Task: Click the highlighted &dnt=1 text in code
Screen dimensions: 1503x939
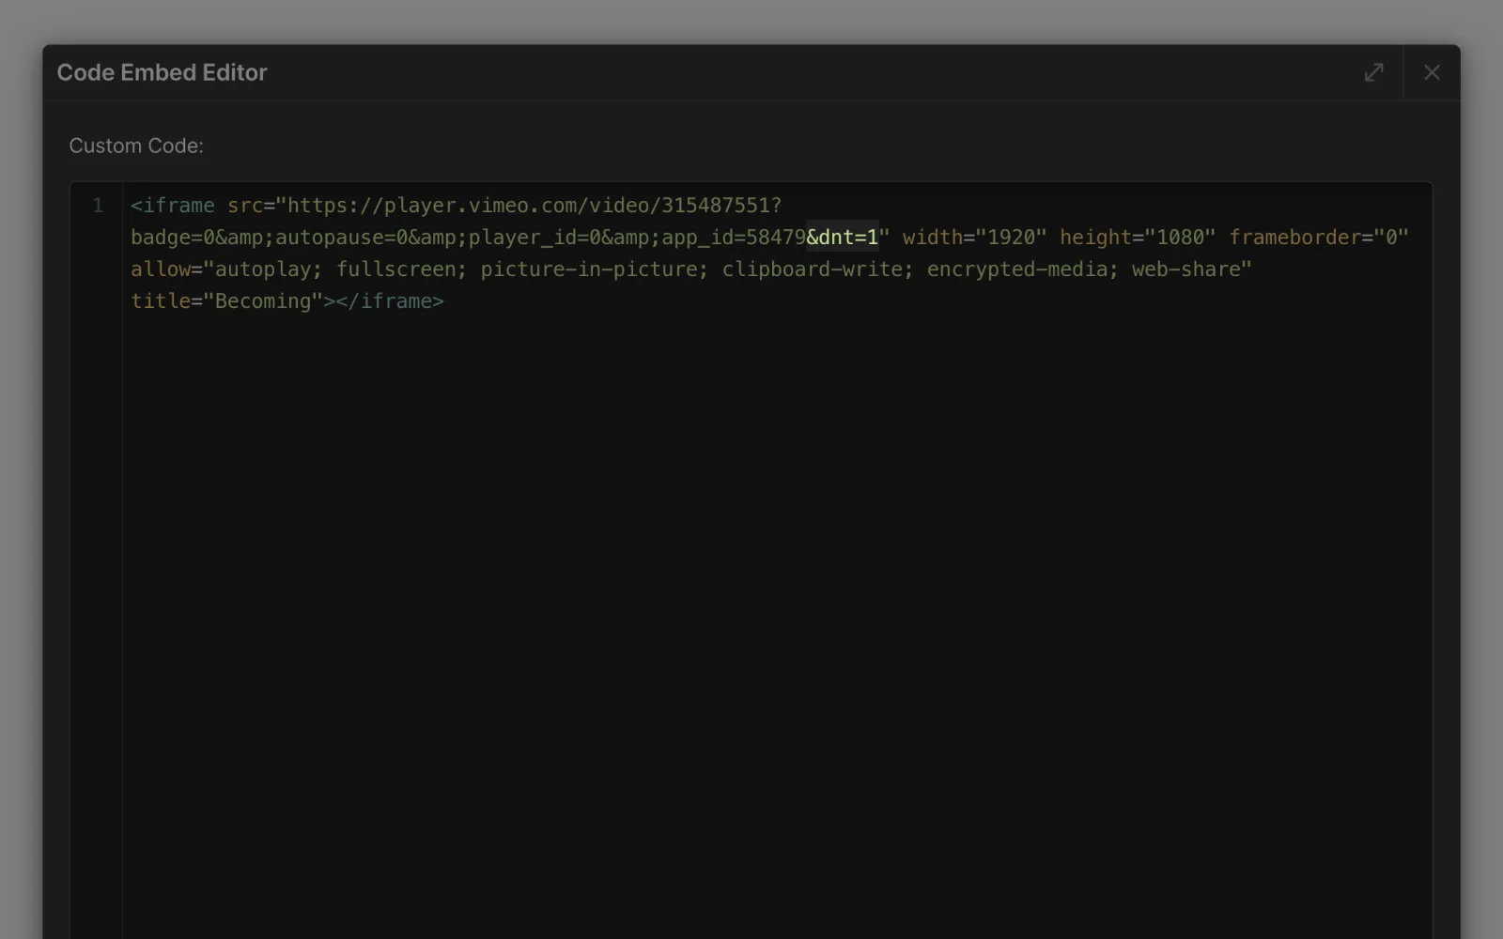Action: click(x=843, y=238)
